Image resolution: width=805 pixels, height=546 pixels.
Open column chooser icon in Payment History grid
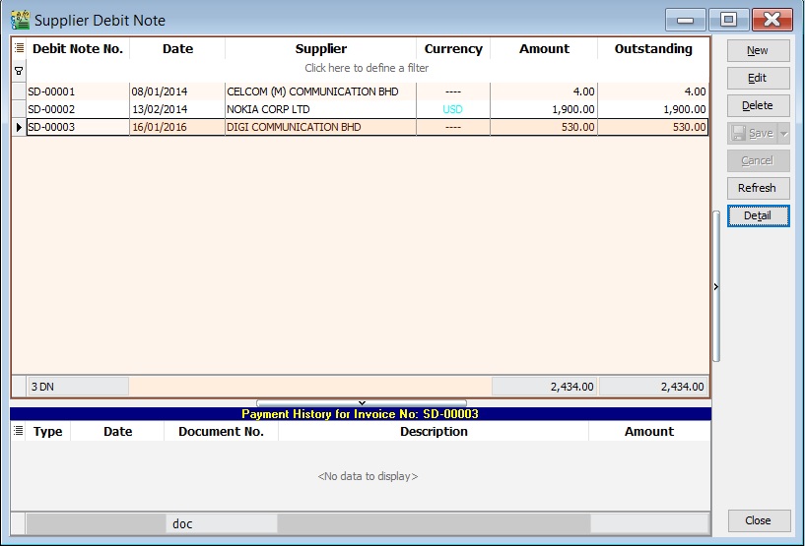click(x=19, y=431)
